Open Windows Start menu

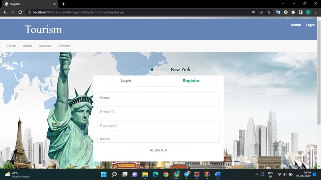(x=104, y=174)
